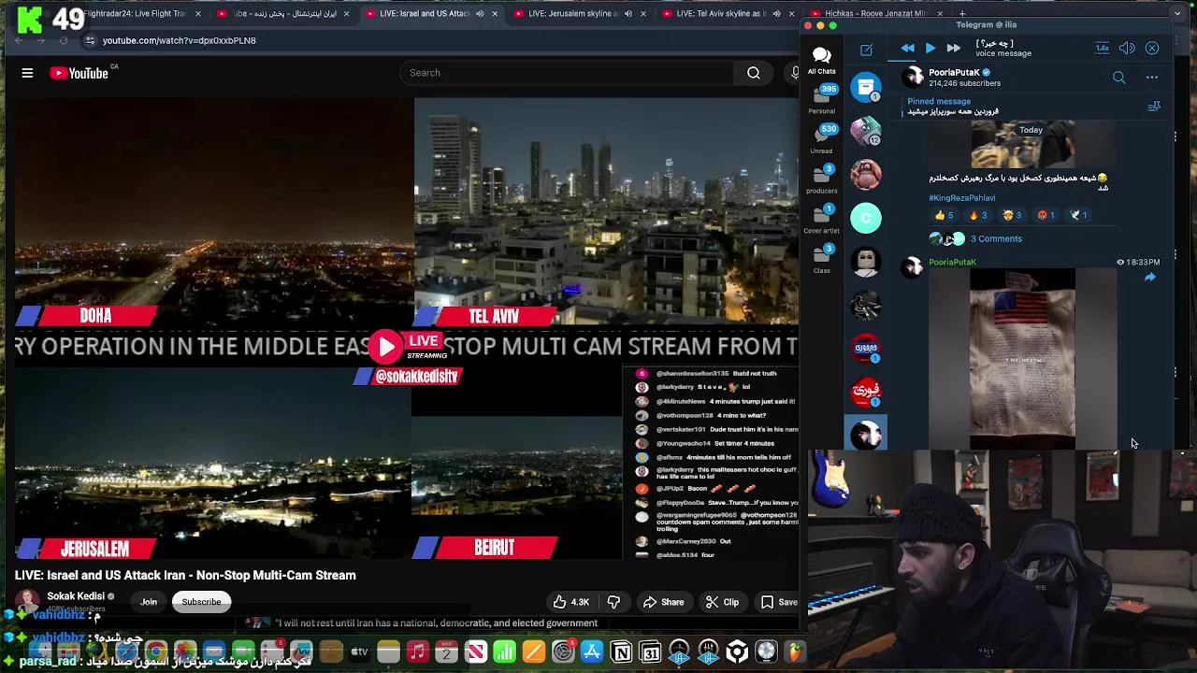Open the #KingRezaPahlavi hashtag
The width and height of the screenshot is (1197, 673).
[962, 198]
